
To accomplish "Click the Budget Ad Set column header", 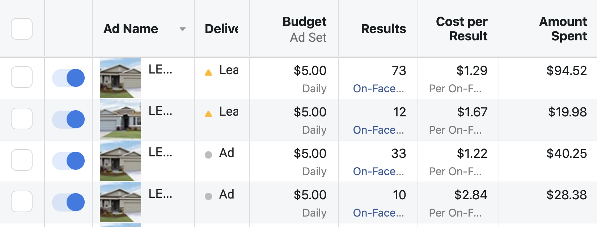I will [304, 29].
